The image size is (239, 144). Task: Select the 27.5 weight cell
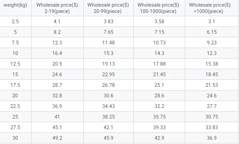pos(15,127)
